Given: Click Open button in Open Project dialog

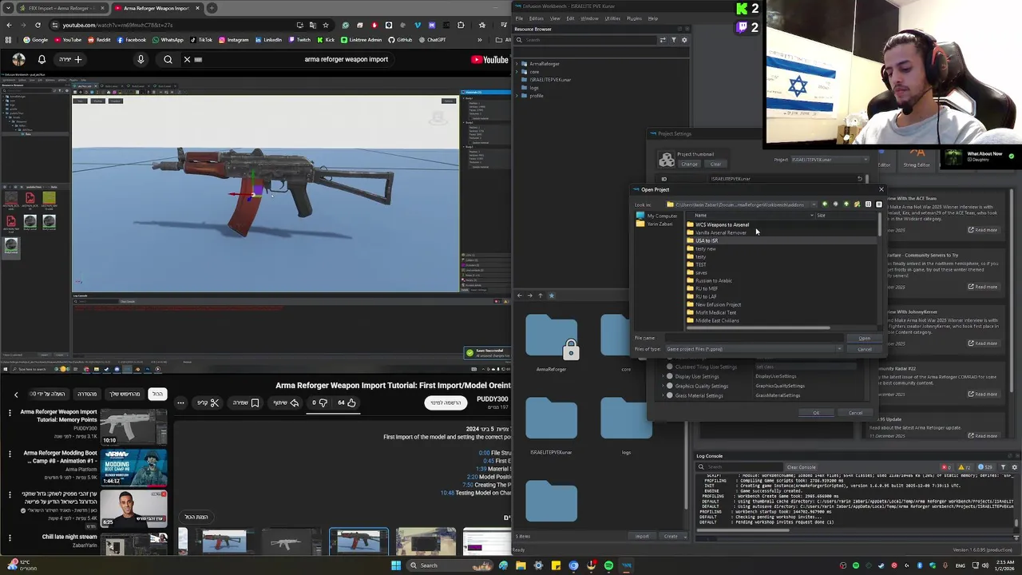Looking at the screenshot, I should coord(865,339).
